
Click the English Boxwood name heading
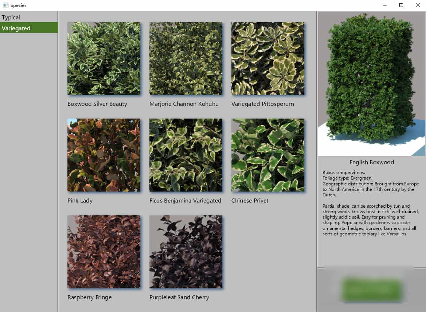pos(371,162)
